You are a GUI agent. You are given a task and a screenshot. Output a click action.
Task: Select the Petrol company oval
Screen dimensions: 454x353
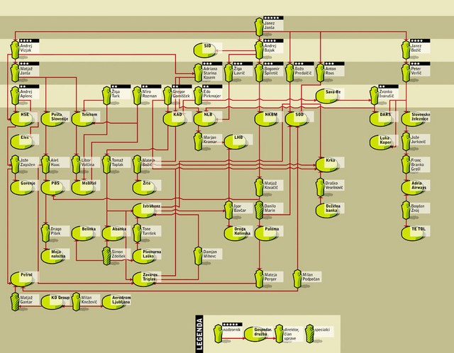click(22, 279)
